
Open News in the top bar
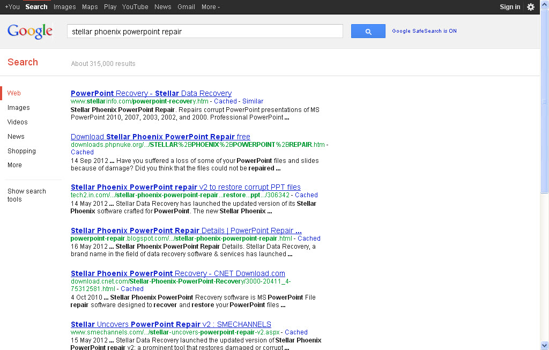163,7
